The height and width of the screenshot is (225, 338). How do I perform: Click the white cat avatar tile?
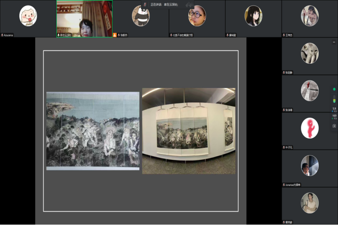point(310,53)
